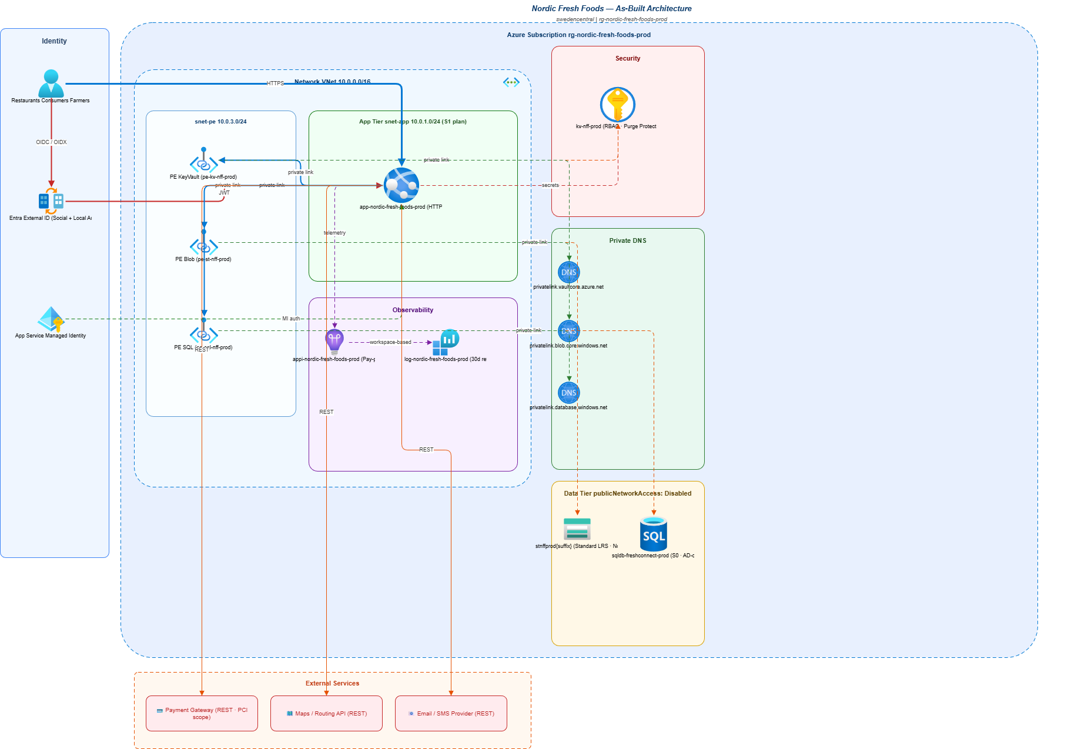Click the Restaurants Consumers Farmers user icon
Viewport: 1088px width, 749px height.
pos(51,83)
